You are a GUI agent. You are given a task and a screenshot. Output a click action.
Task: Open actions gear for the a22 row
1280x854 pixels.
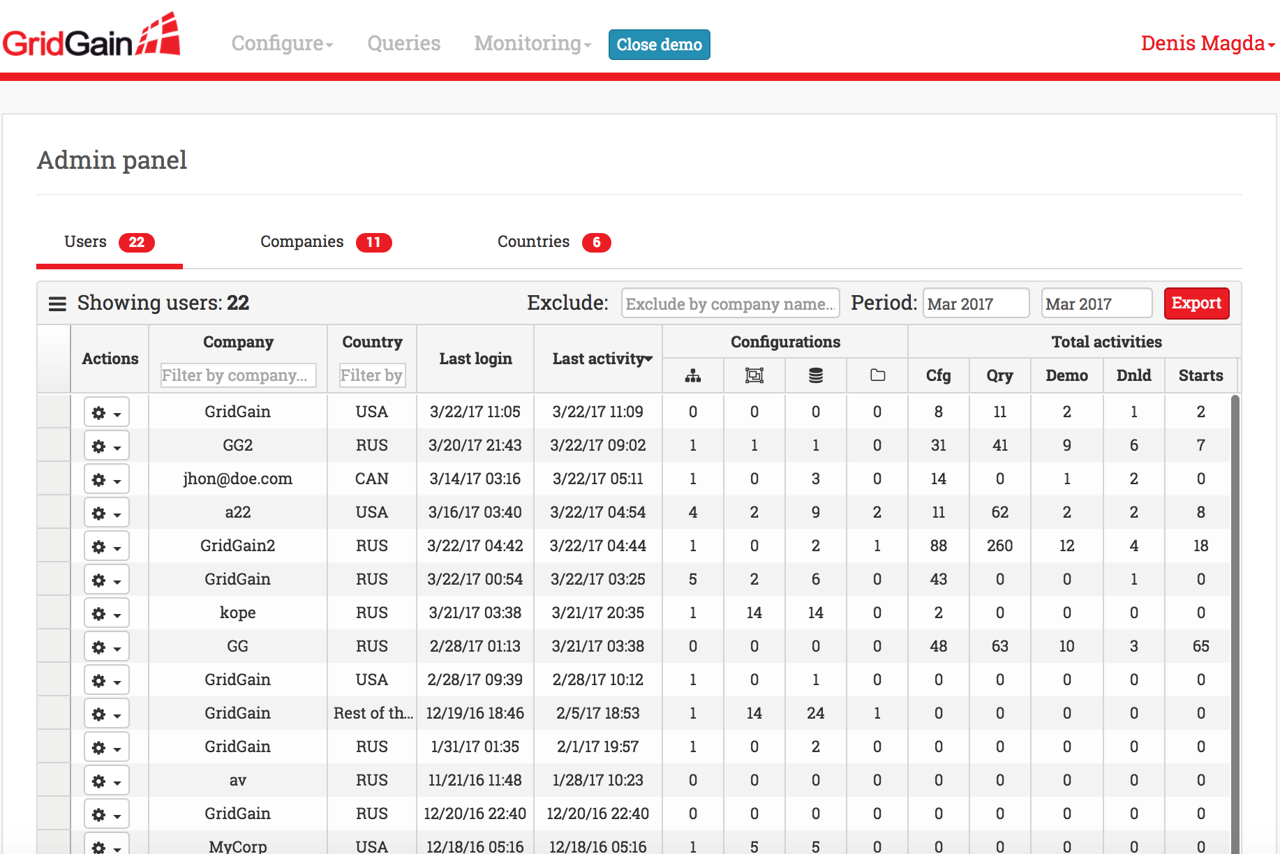107,513
